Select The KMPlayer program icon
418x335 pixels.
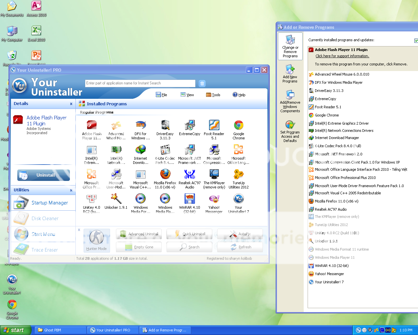click(x=214, y=174)
